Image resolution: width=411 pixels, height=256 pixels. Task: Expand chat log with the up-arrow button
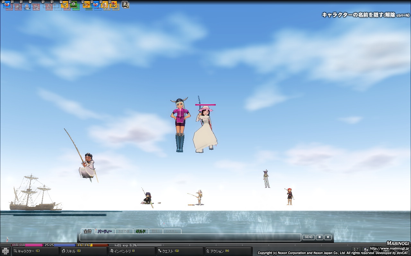(328, 237)
